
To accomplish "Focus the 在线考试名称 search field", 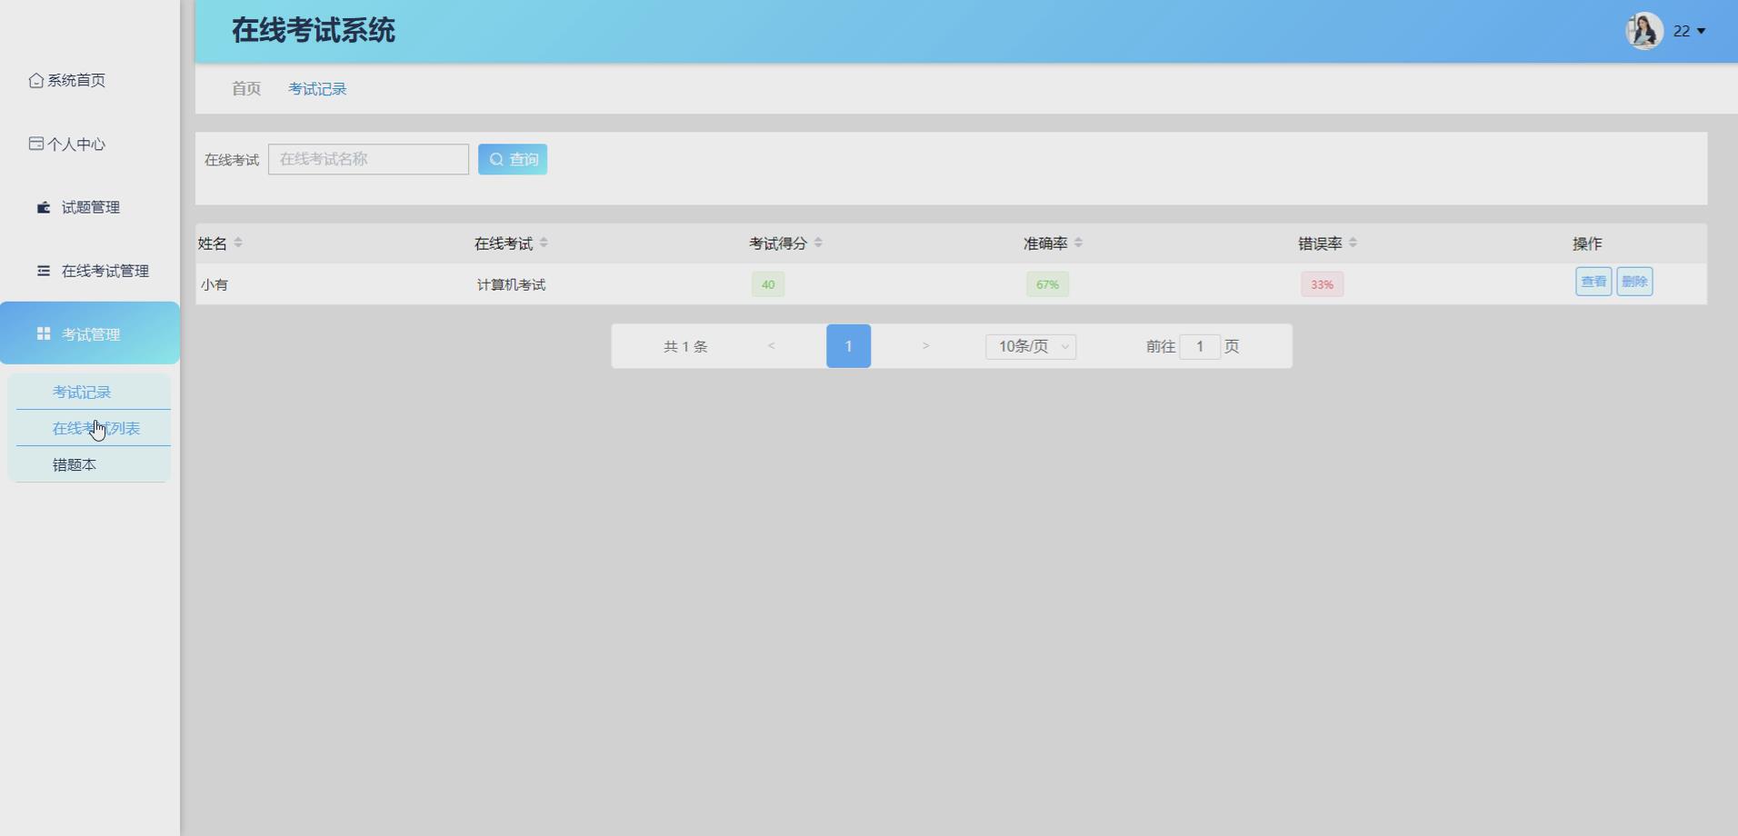I will click(x=368, y=159).
